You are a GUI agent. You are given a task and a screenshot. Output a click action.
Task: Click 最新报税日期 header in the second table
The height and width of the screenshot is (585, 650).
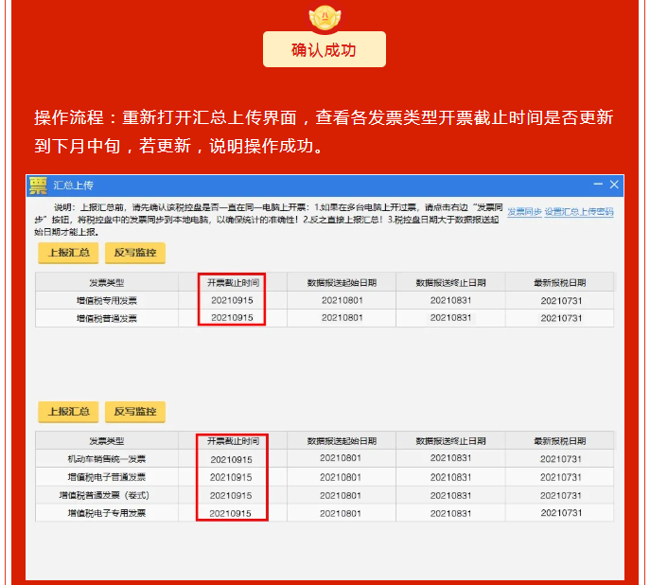coord(559,441)
